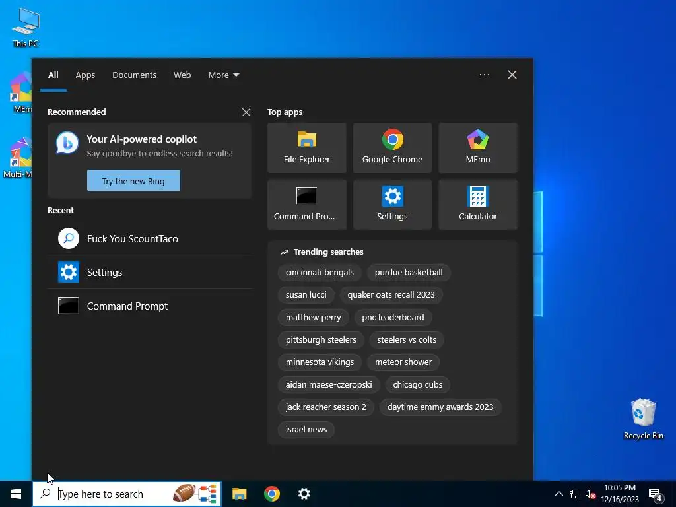Open the Start menu Windows button

tap(16, 494)
